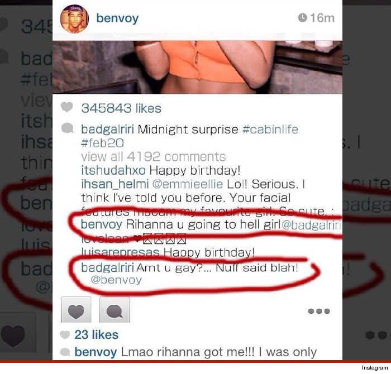Expand view all 4192 comments
The image size is (391, 374).
pos(154,157)
